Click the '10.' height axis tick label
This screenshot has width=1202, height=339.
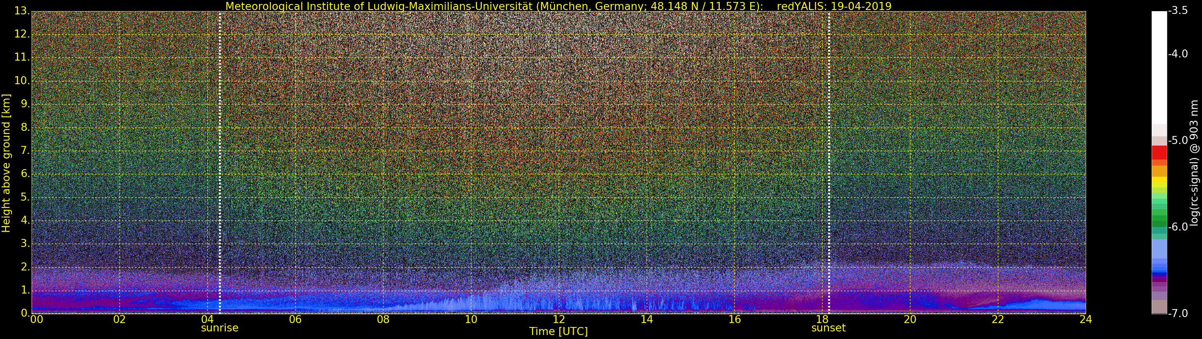point(22,81)
